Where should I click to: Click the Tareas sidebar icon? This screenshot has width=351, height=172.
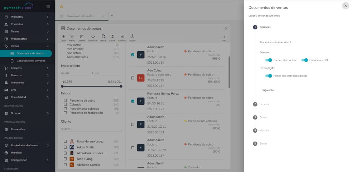(6, 31)
